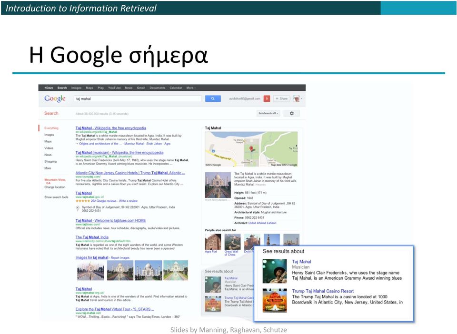The height and width of the screenshot is (334, 457).
Task: Open the SafeSearch off dropdown
Action: tap(268, 113)
